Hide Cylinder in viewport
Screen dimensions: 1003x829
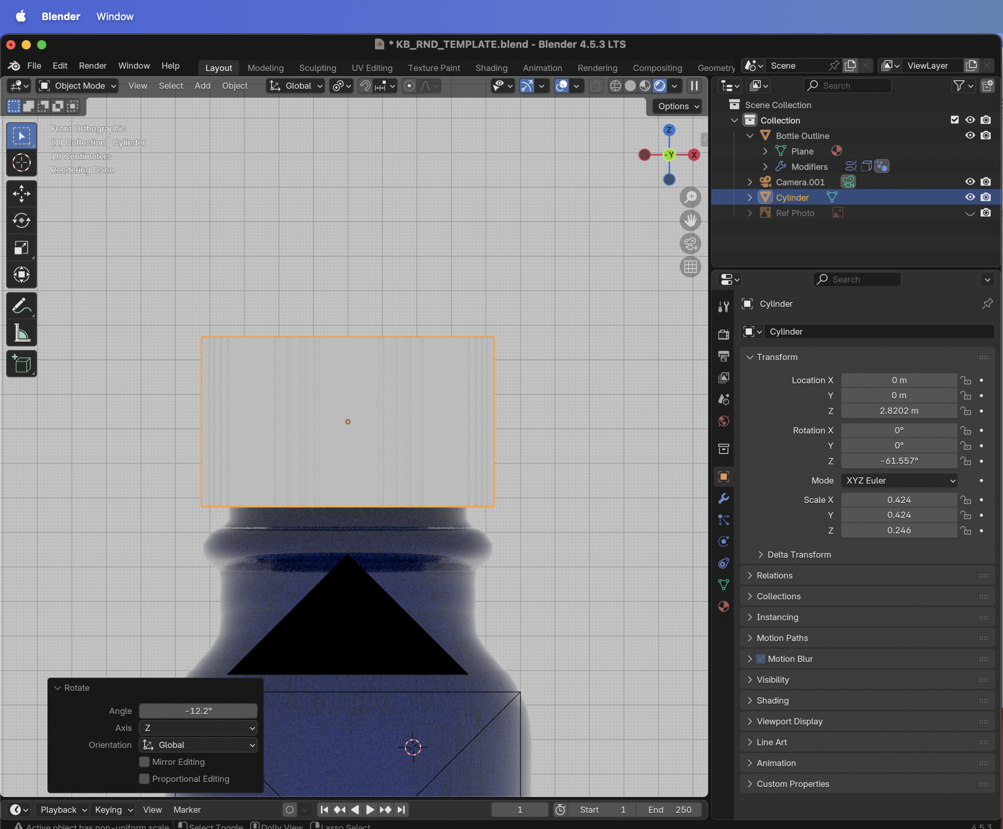[x=970, y=197]
